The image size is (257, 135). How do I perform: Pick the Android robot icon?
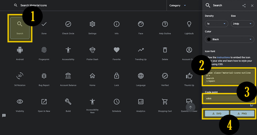coord(20,50)
